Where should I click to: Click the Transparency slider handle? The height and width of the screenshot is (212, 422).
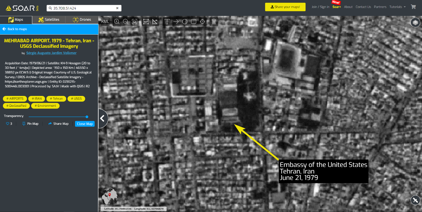87,117
